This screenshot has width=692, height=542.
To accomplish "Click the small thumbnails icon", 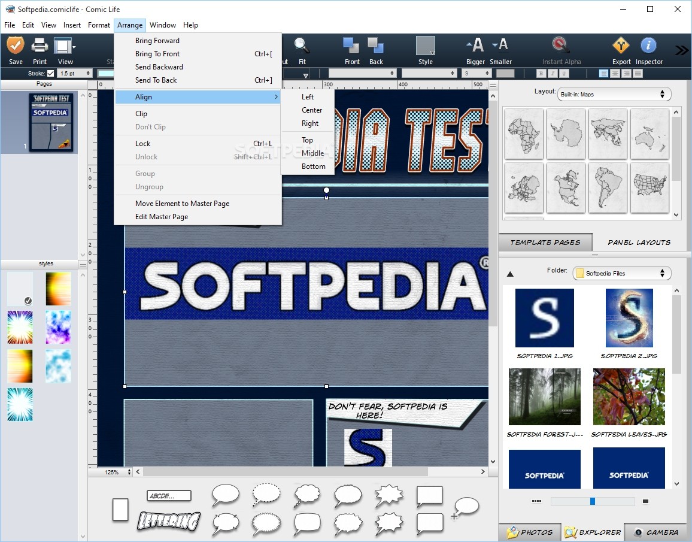I will pos(536,501).
